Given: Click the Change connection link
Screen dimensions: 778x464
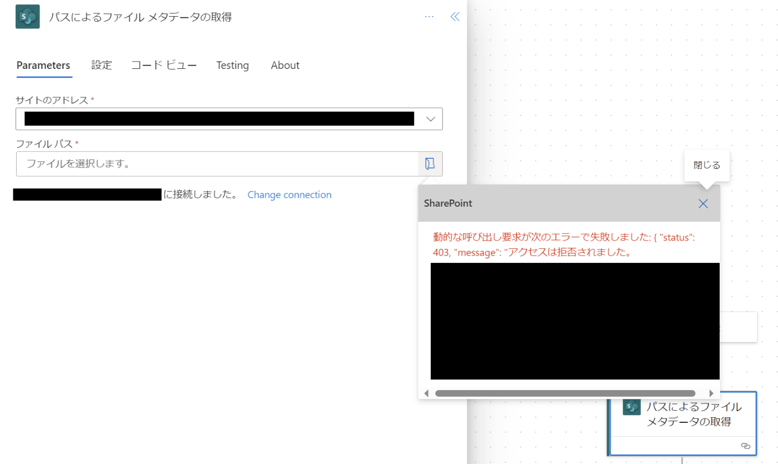Looking at the screenshot, I should pos(290,194).
